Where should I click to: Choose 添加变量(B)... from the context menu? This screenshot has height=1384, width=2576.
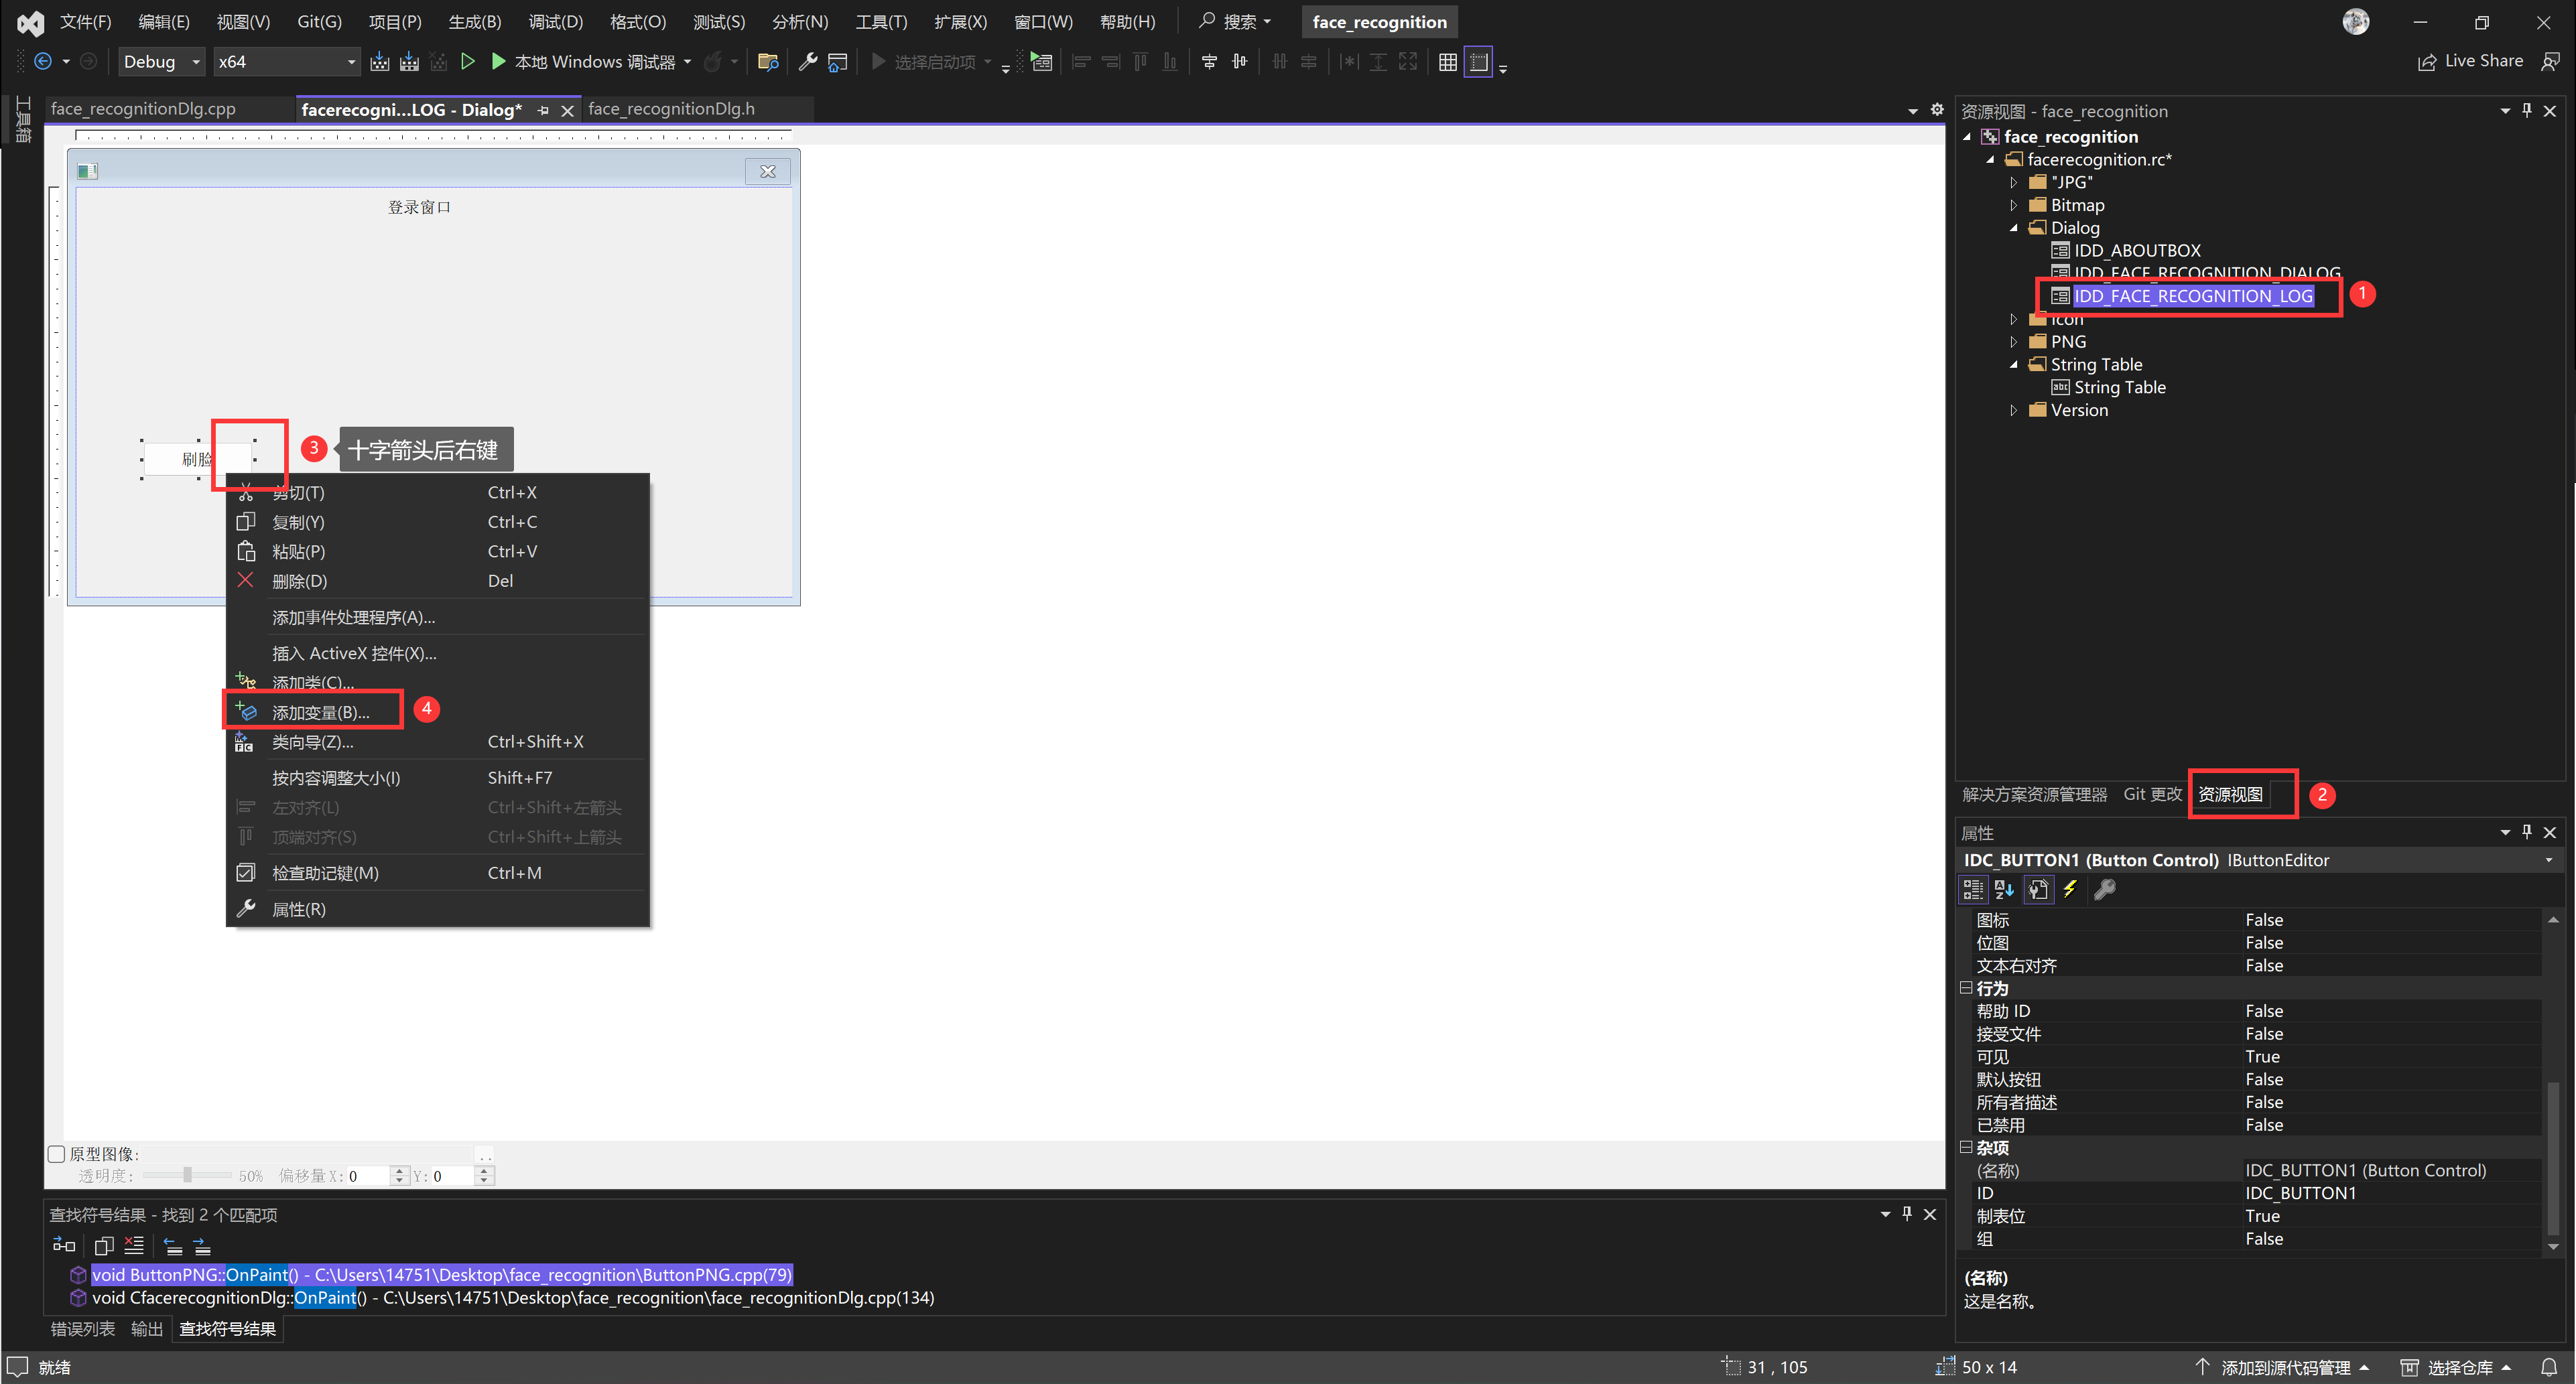(320, 712)
